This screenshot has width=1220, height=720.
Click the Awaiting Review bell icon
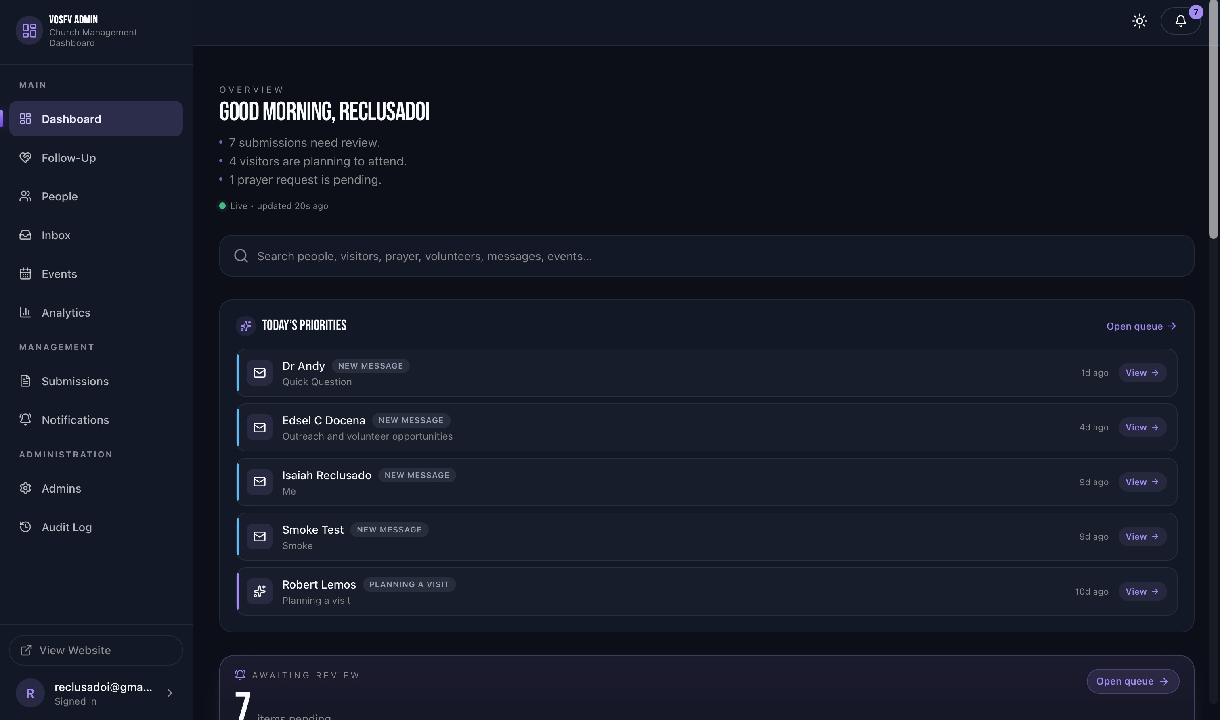click(x=240, y=675)
